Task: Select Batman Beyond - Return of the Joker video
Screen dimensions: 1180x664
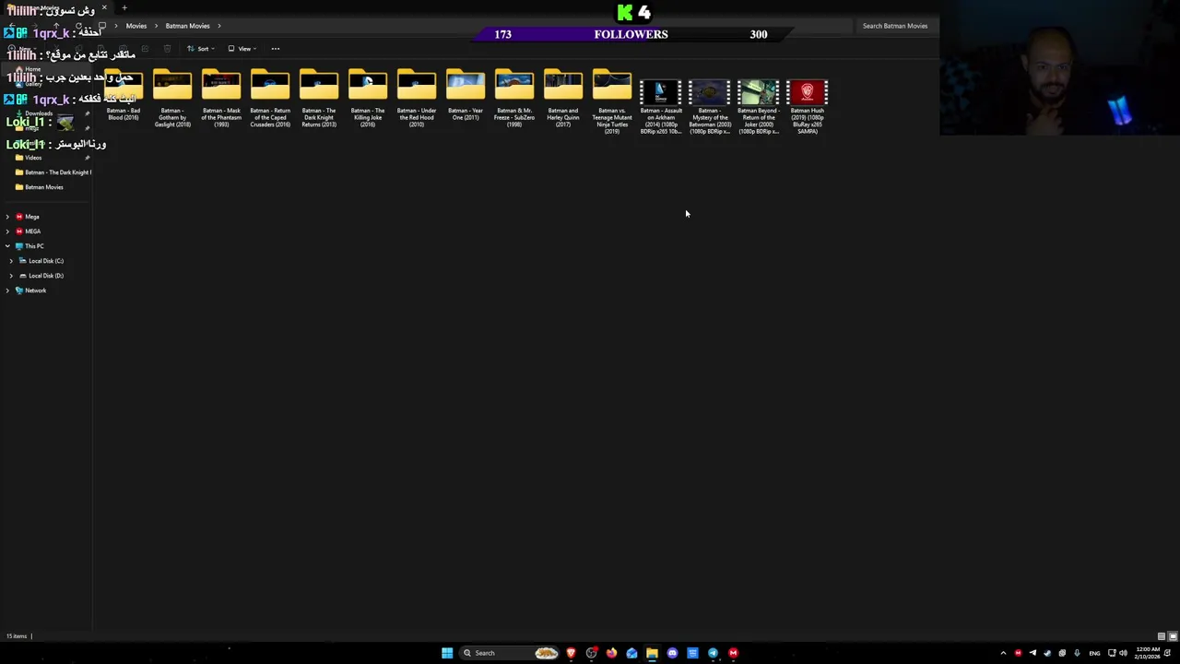Action: pyautogui.click(x=759, y=107)
